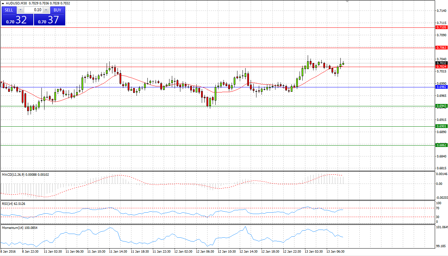448x256 pixels.
Task: Click the 0.10 lot volume field
Action: [34, 10]
